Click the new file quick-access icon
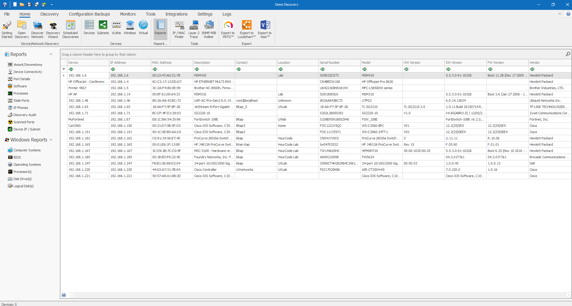The height and width of the screenshot is (306, 572). (x=15, y=4)
